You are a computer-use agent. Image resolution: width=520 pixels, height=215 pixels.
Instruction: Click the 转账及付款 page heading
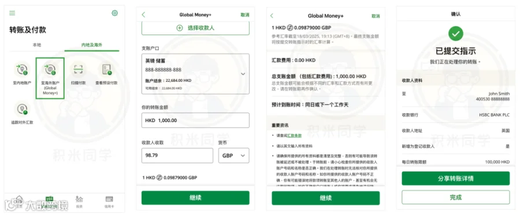(28, 30)
